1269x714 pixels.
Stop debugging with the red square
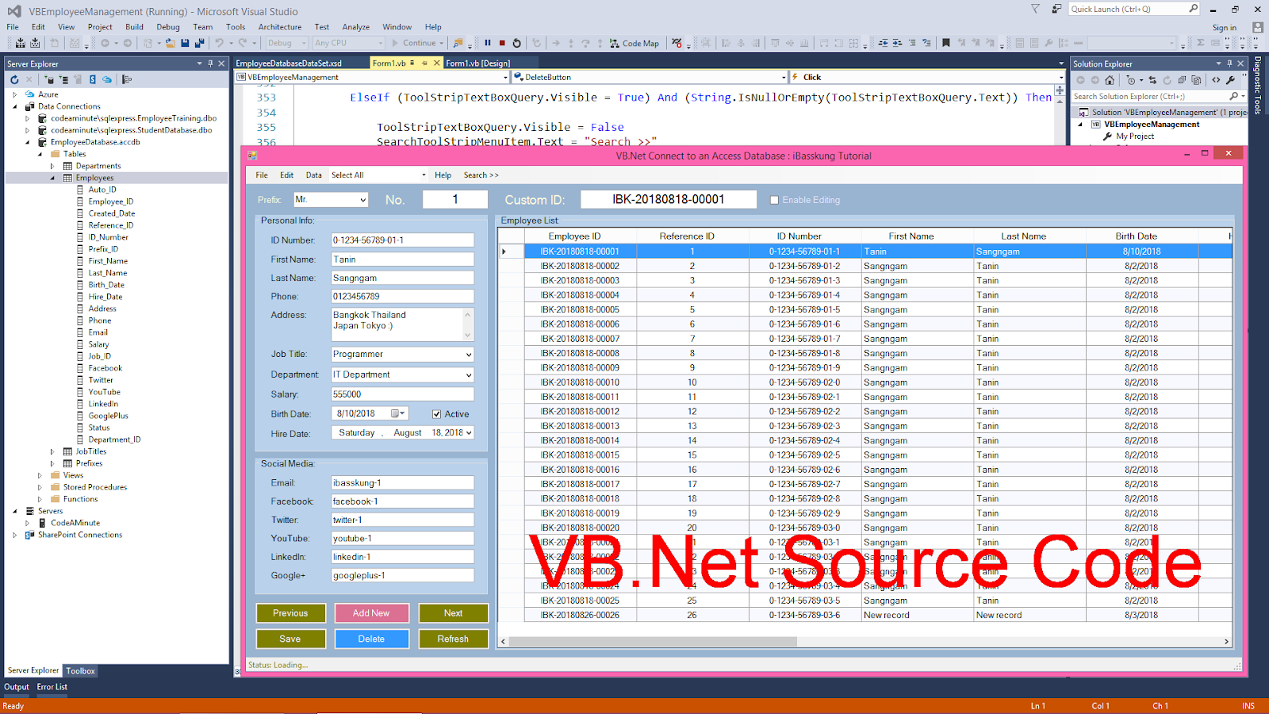[502, 43]
